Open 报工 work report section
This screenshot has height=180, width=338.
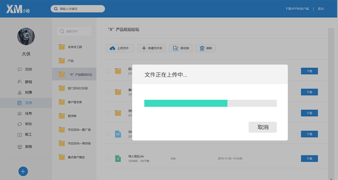(25, 135)
